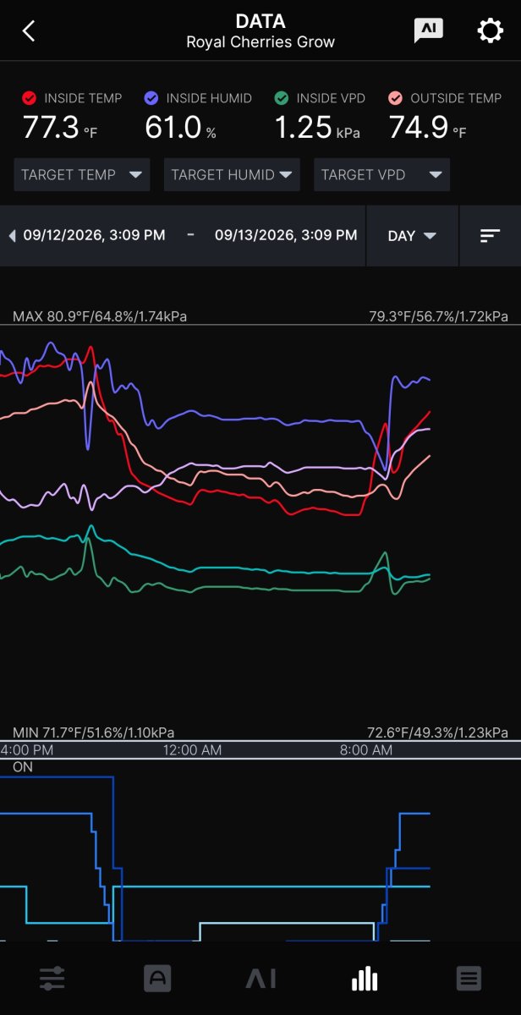Select the ON label of the device chart
The height and width of the screenshot is (1015, 521).
click(23, 767)
